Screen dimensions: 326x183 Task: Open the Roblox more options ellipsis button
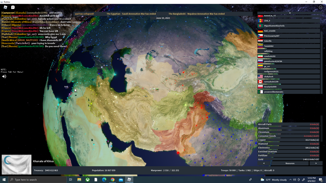coord(320,7)
